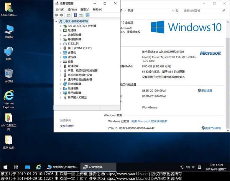The image size is (230, 181).
Task: Select the 软件设备 tree item
Action: point(73,66)
